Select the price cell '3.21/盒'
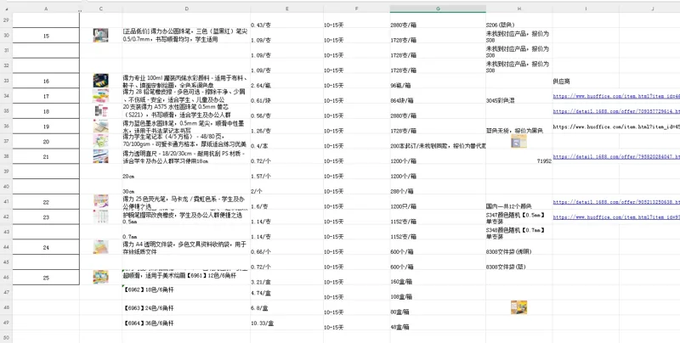The width and height of the screenshot is (680, 343). click(x=286, y=277)
